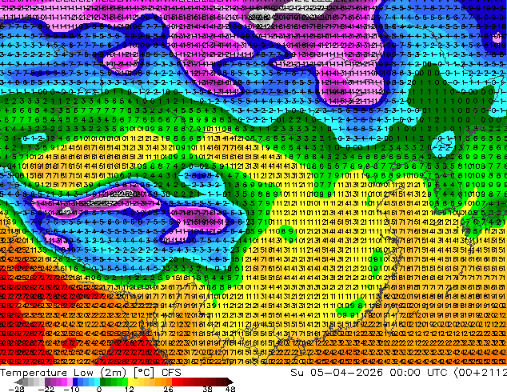Pick the yellow legend segment at 12

(130, 382)
